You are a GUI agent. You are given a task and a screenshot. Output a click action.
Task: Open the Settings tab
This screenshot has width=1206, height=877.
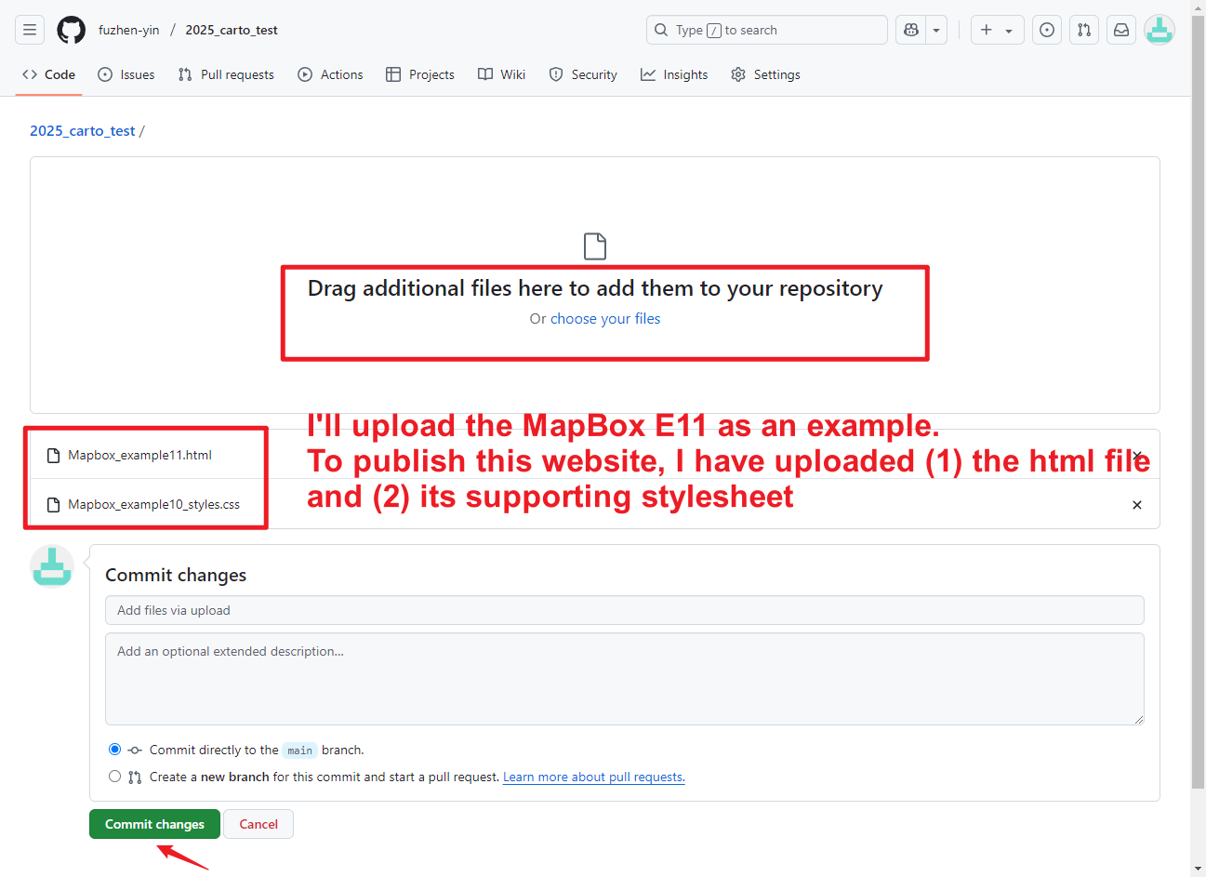(x=765, y=74)
